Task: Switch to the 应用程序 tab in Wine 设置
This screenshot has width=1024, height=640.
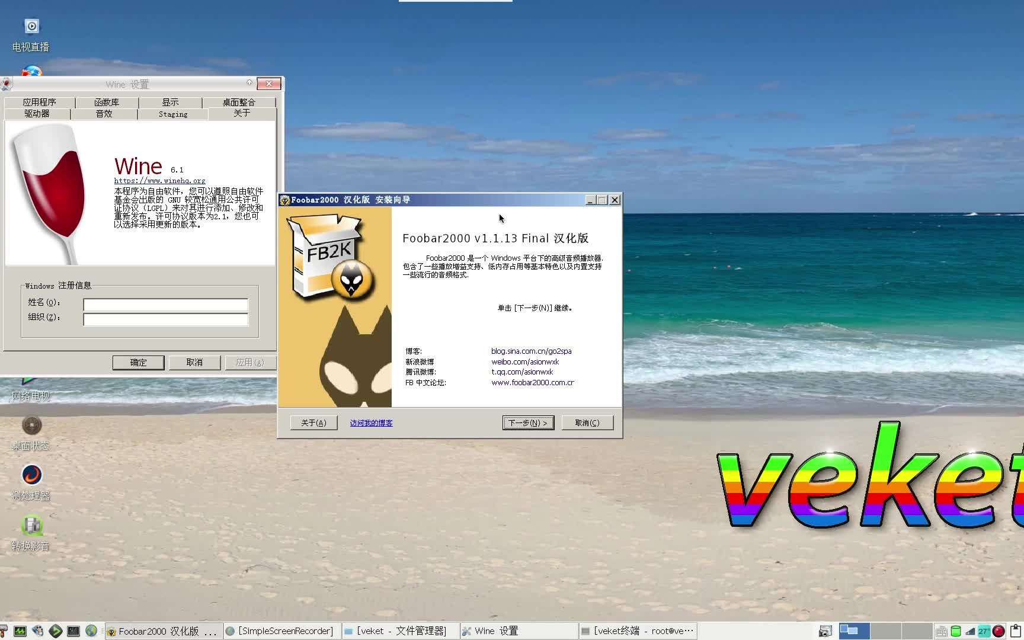Action: point(39,103)
